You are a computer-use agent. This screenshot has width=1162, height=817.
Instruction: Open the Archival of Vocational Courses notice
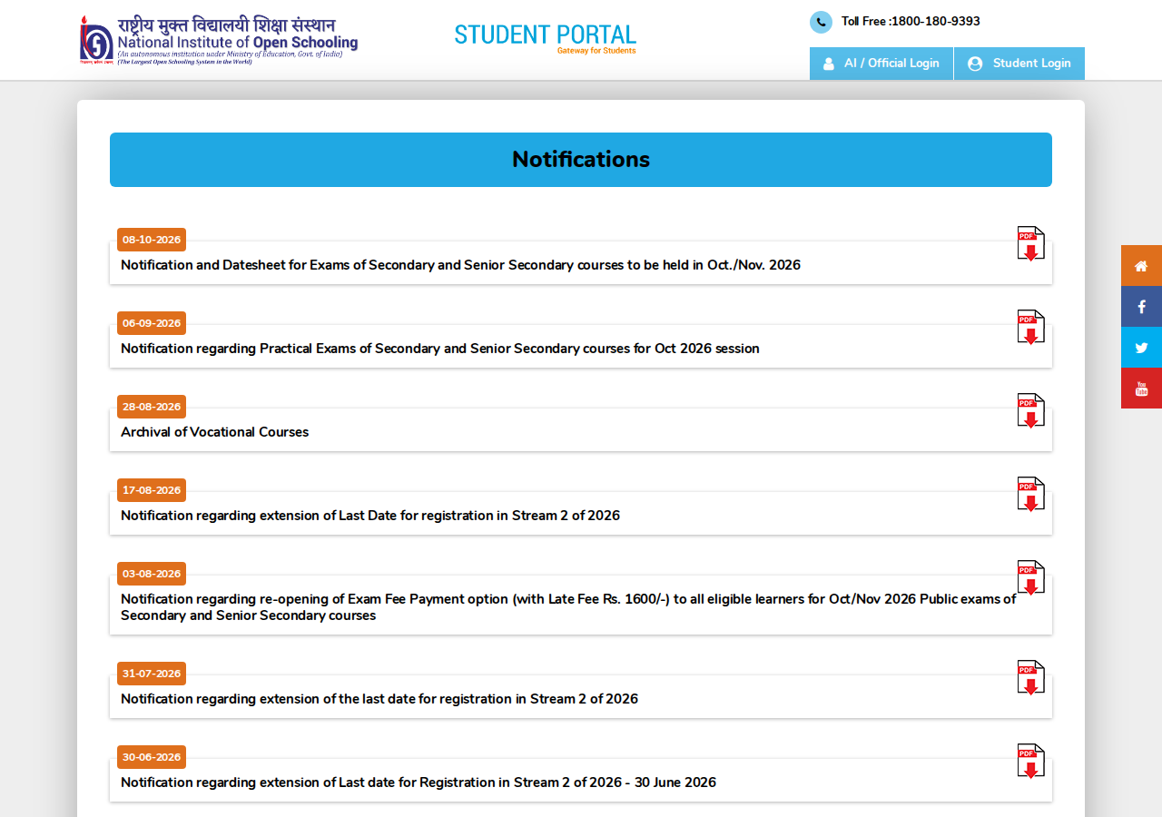click(x=214, y=432)
